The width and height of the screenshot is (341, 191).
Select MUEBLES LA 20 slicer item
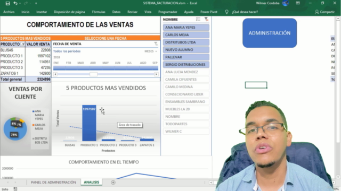(186, 109)
